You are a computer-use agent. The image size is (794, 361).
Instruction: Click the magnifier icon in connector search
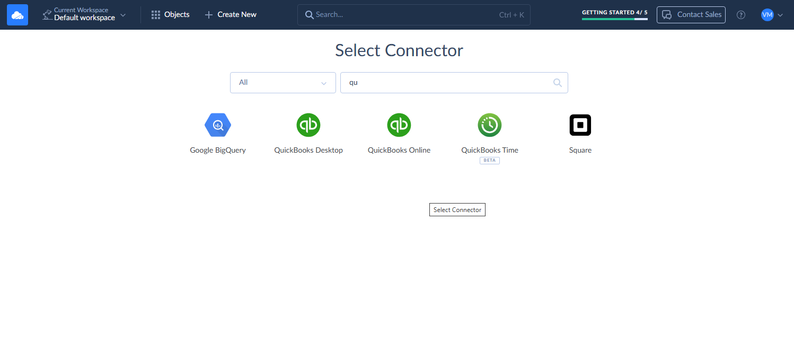(557, 83)
